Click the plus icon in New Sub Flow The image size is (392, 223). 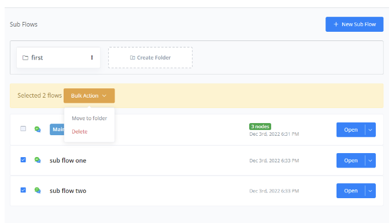pos(336,24)
